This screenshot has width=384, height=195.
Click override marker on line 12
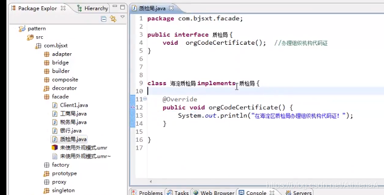click(133, 107)
